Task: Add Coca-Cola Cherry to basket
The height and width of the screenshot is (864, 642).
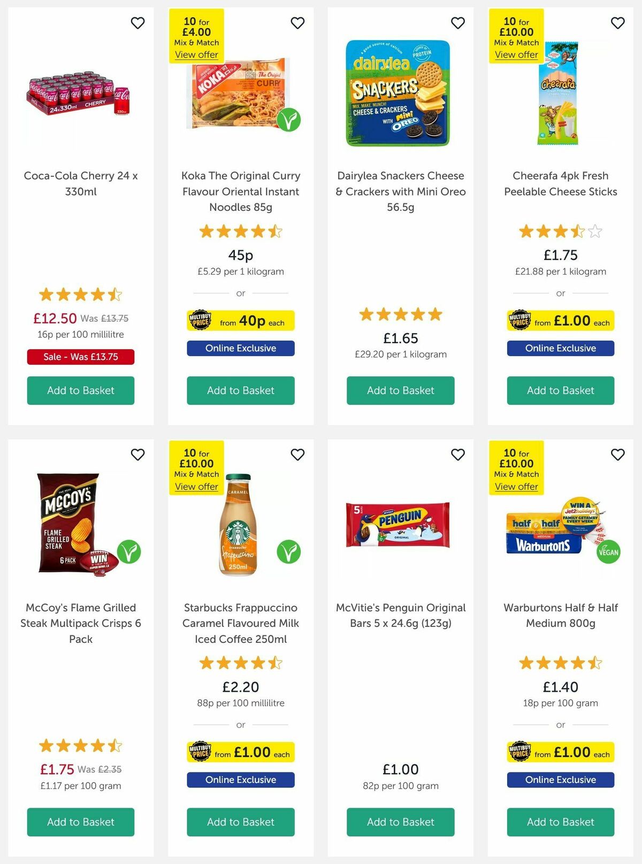Action: coord(80,390)
